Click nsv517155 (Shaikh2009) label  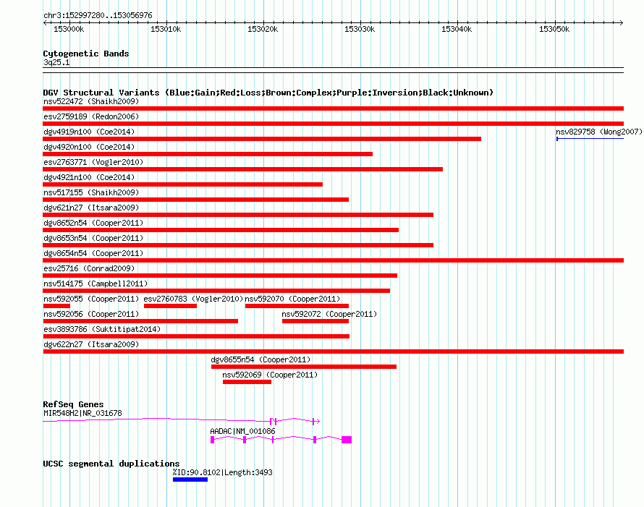click(x=91, y=192)
